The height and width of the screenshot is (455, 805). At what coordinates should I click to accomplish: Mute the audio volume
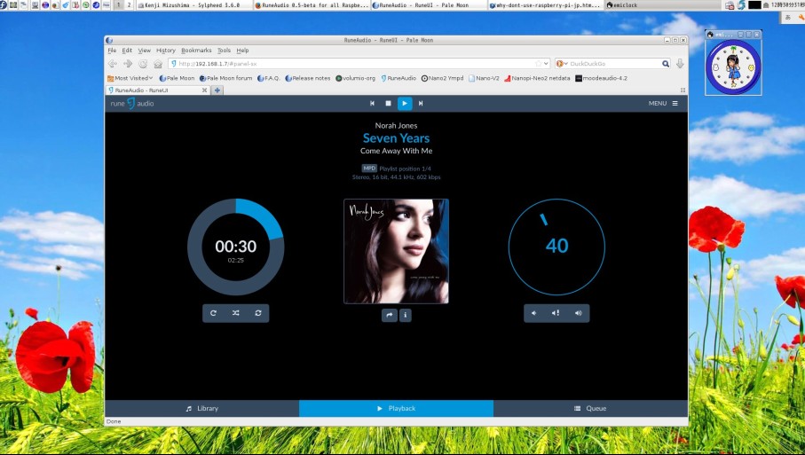[556, 313]
